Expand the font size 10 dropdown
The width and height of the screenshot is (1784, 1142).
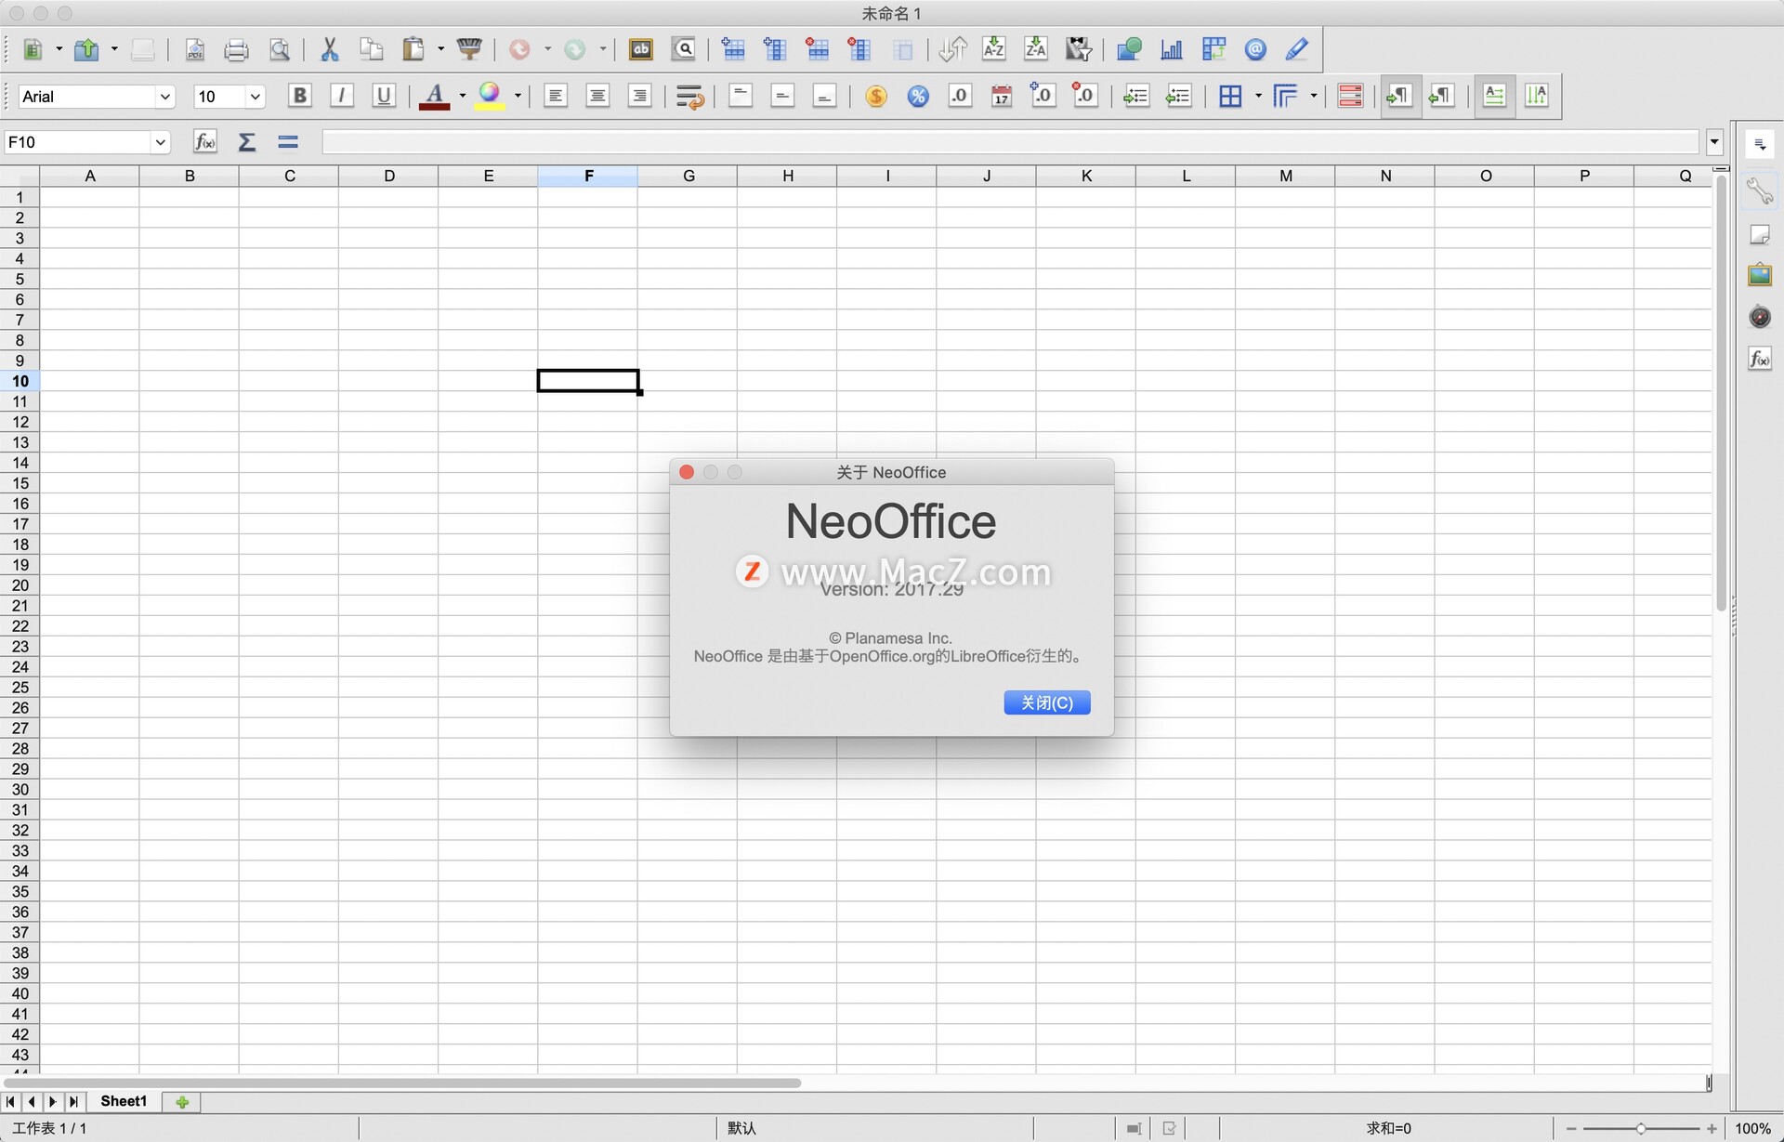click(x=255, y=97)
